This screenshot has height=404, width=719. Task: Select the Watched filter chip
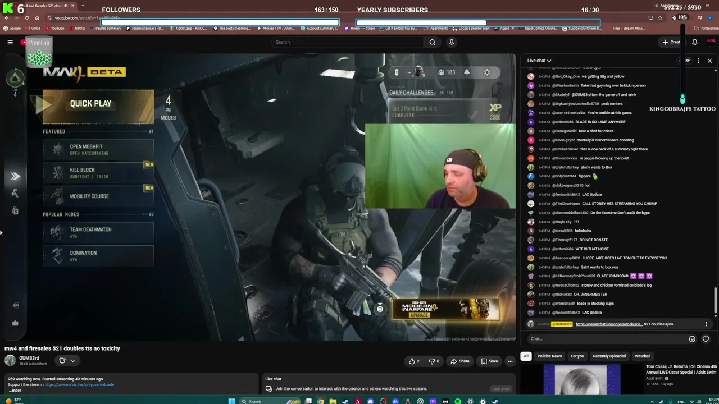click(643, 356)
